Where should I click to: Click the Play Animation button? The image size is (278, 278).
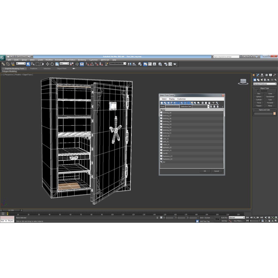coord(255,218)
